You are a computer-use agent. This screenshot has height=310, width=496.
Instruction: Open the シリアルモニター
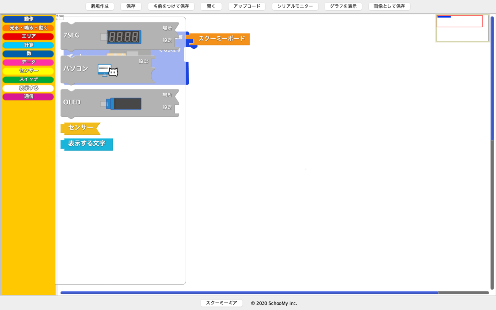(295, 6)
